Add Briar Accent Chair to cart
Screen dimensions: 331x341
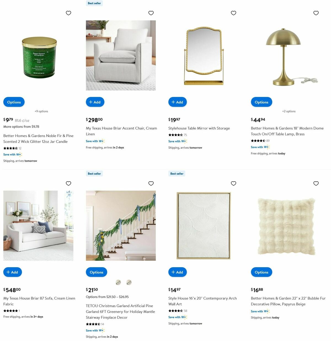tap(95, 102)
